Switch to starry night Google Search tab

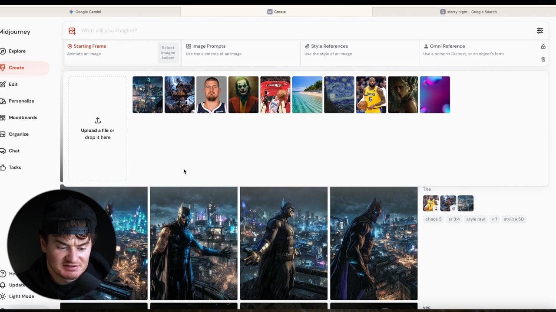click(468, 12)
